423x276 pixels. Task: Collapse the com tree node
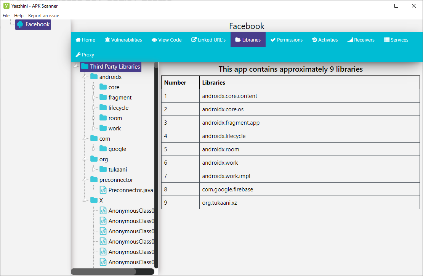coord(85,138)
